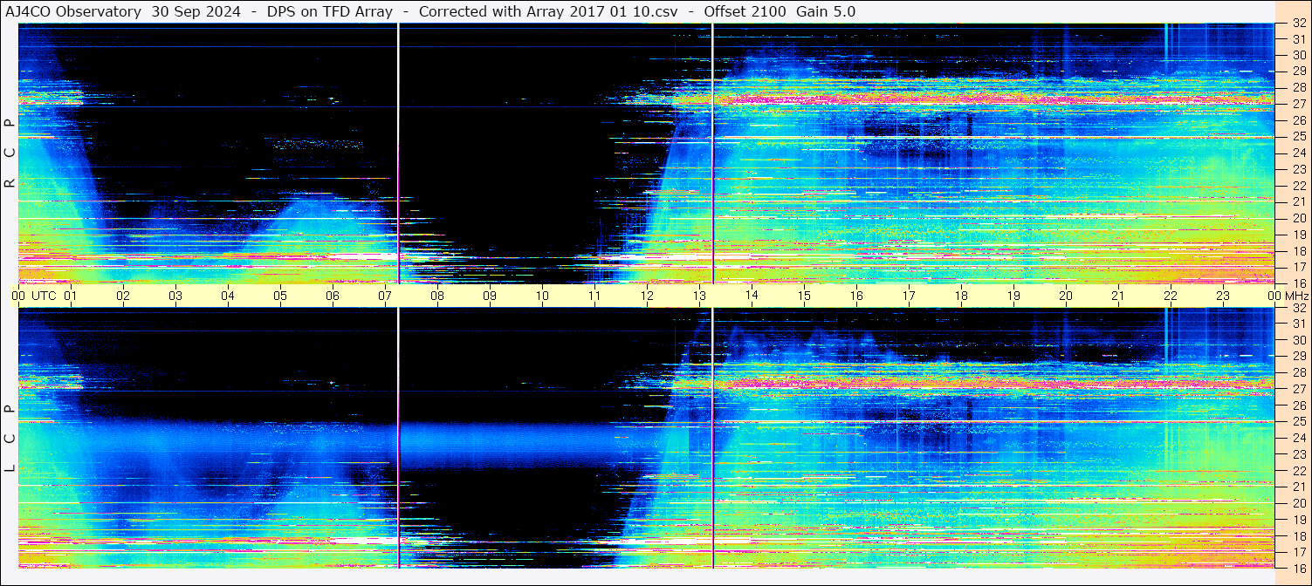
Task: Choose the 07 hour label on time axis
Action: click(385, 296)
